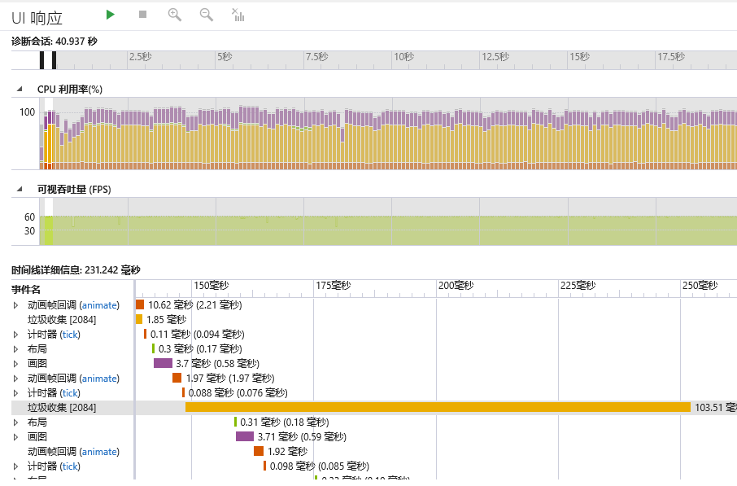Click the 200毫秒 mark on detail ruler
Screen dimensions: 737x486
point(456,286)
